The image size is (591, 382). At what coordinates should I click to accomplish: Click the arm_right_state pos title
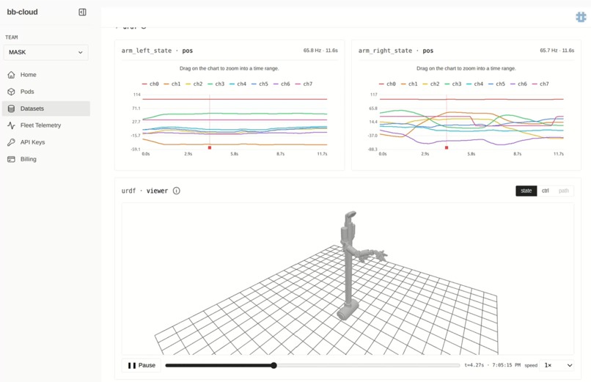tap(396, 51)
